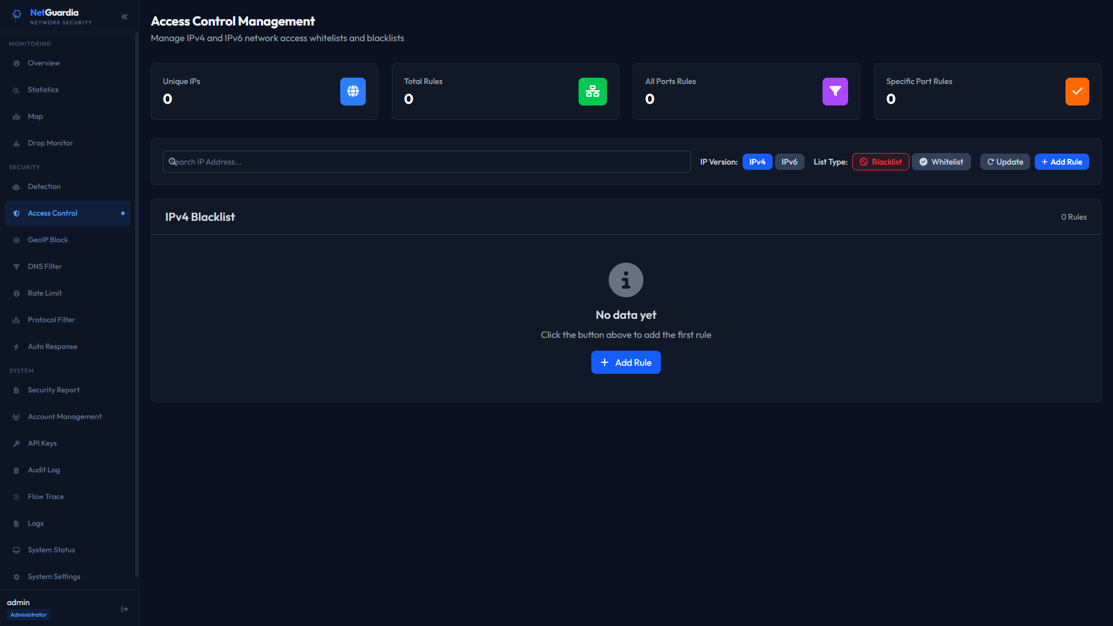The width and height of the screenshot is (1113, 626).
Task: Open the Logs file icon
Action: click(16, 524)
